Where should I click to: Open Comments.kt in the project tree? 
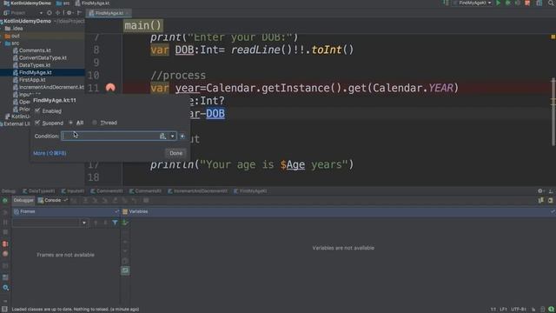(x=35, y=50)
